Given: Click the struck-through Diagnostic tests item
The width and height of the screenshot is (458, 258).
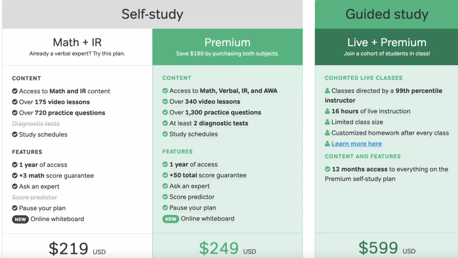Looking at the screenshot, I should (36, 124).
